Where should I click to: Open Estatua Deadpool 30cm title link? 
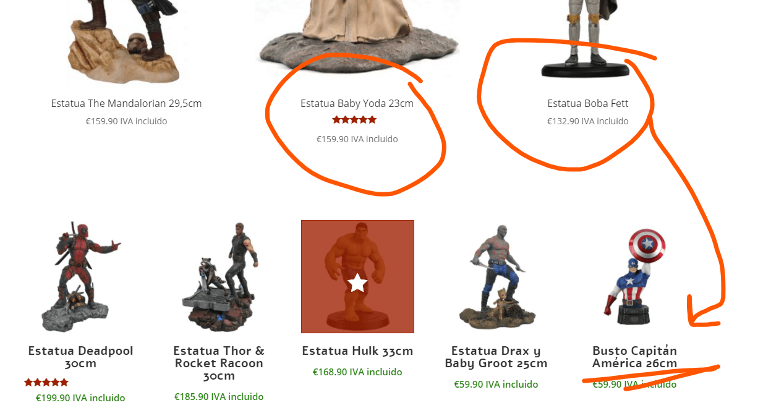point(80,357)
